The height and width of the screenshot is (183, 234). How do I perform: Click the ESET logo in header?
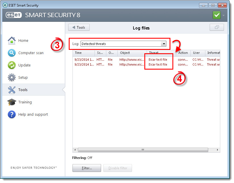(x=14, y=15)
